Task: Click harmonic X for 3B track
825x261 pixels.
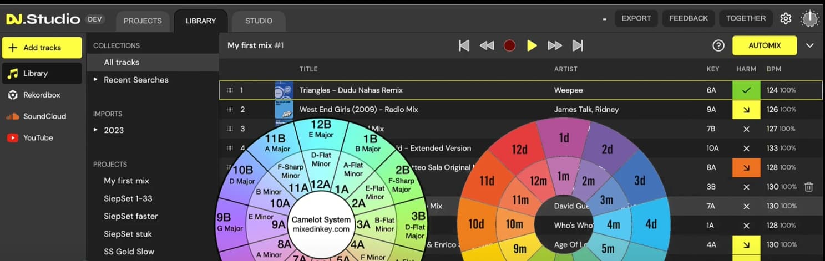Action: point(746,187)
